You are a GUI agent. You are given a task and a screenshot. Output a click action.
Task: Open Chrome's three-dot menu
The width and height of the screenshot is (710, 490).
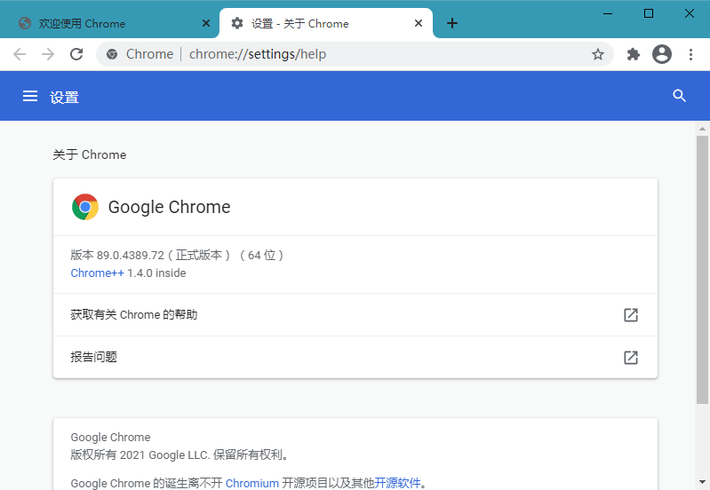690,54
